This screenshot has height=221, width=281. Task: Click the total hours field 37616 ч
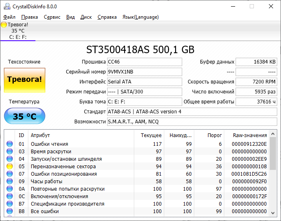256,102
